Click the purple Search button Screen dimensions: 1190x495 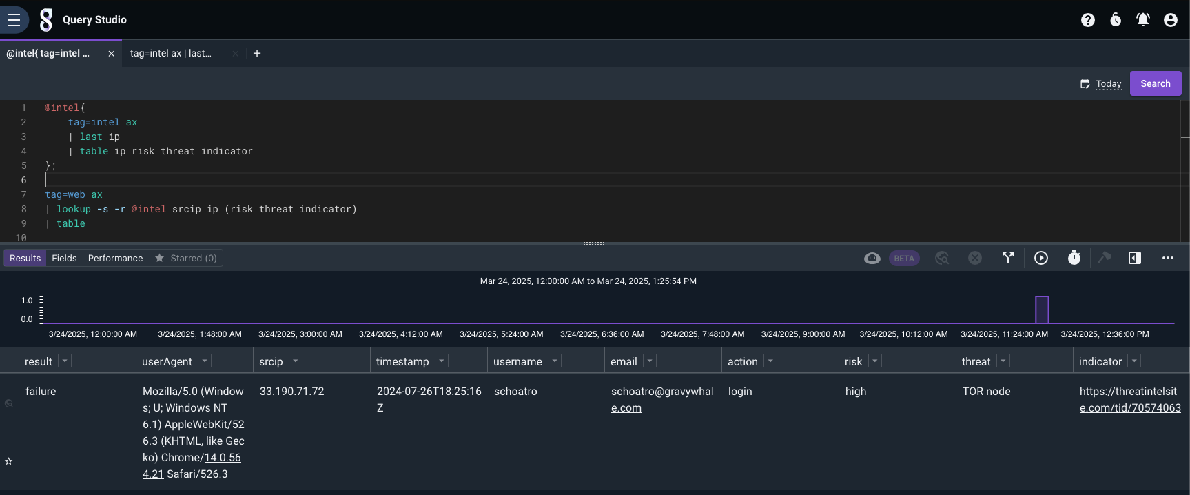pyautogui.click(x=1156, y=83)
